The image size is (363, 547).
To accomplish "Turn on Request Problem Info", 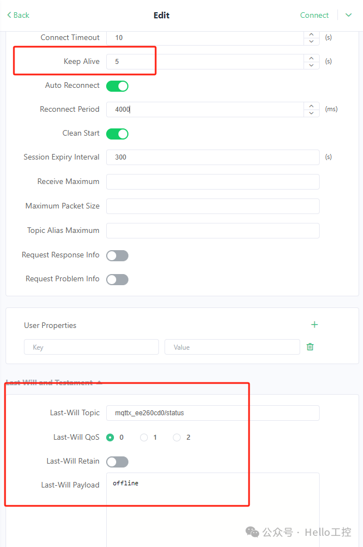I will (117, 280).
